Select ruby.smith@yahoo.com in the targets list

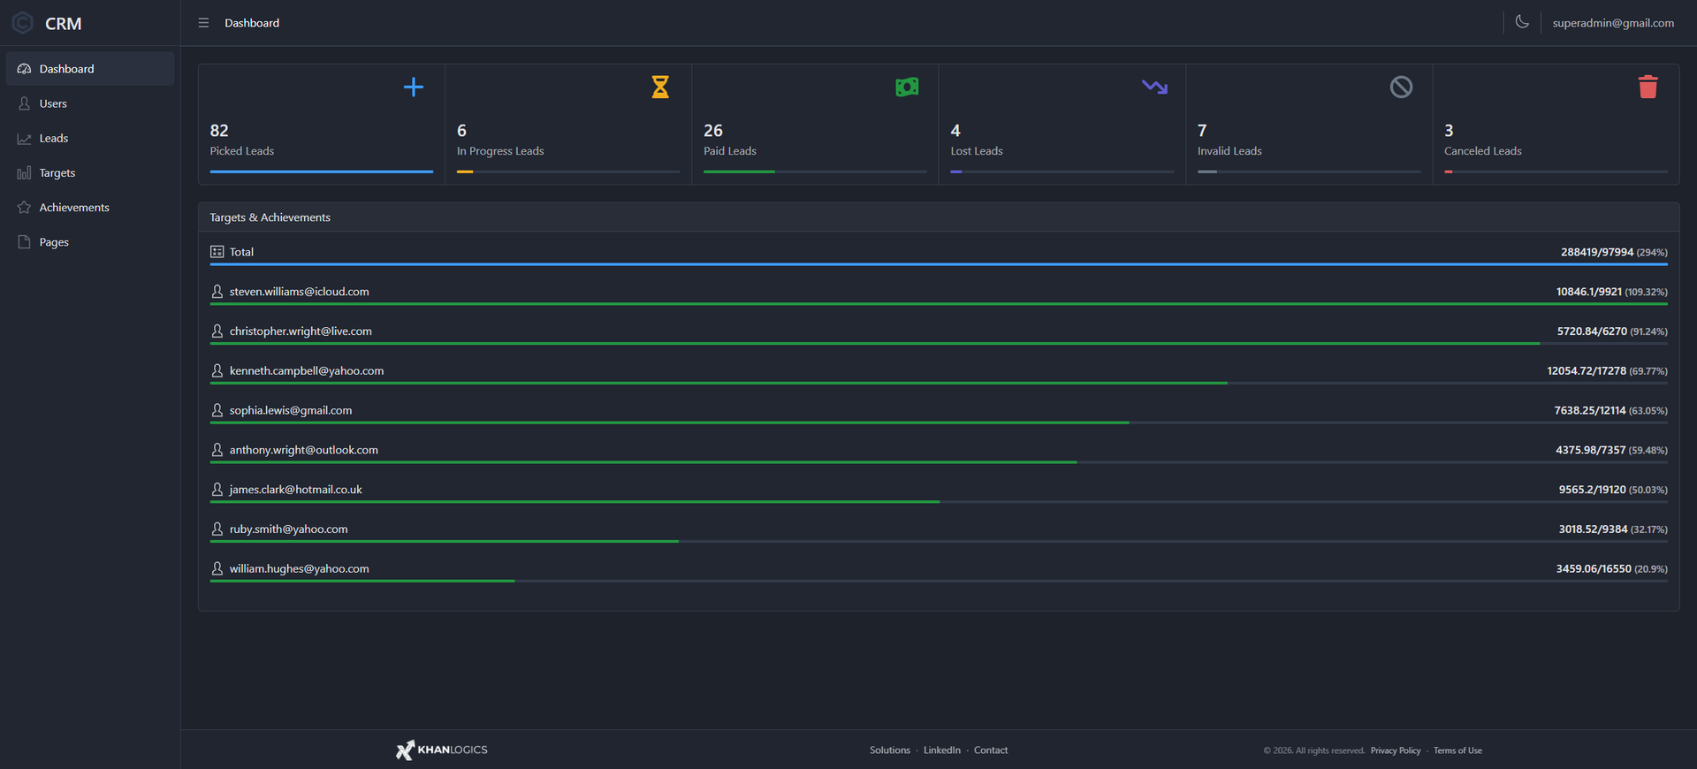click(x=289, y=529)
